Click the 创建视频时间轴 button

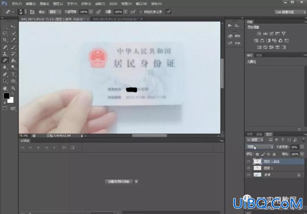119,181
